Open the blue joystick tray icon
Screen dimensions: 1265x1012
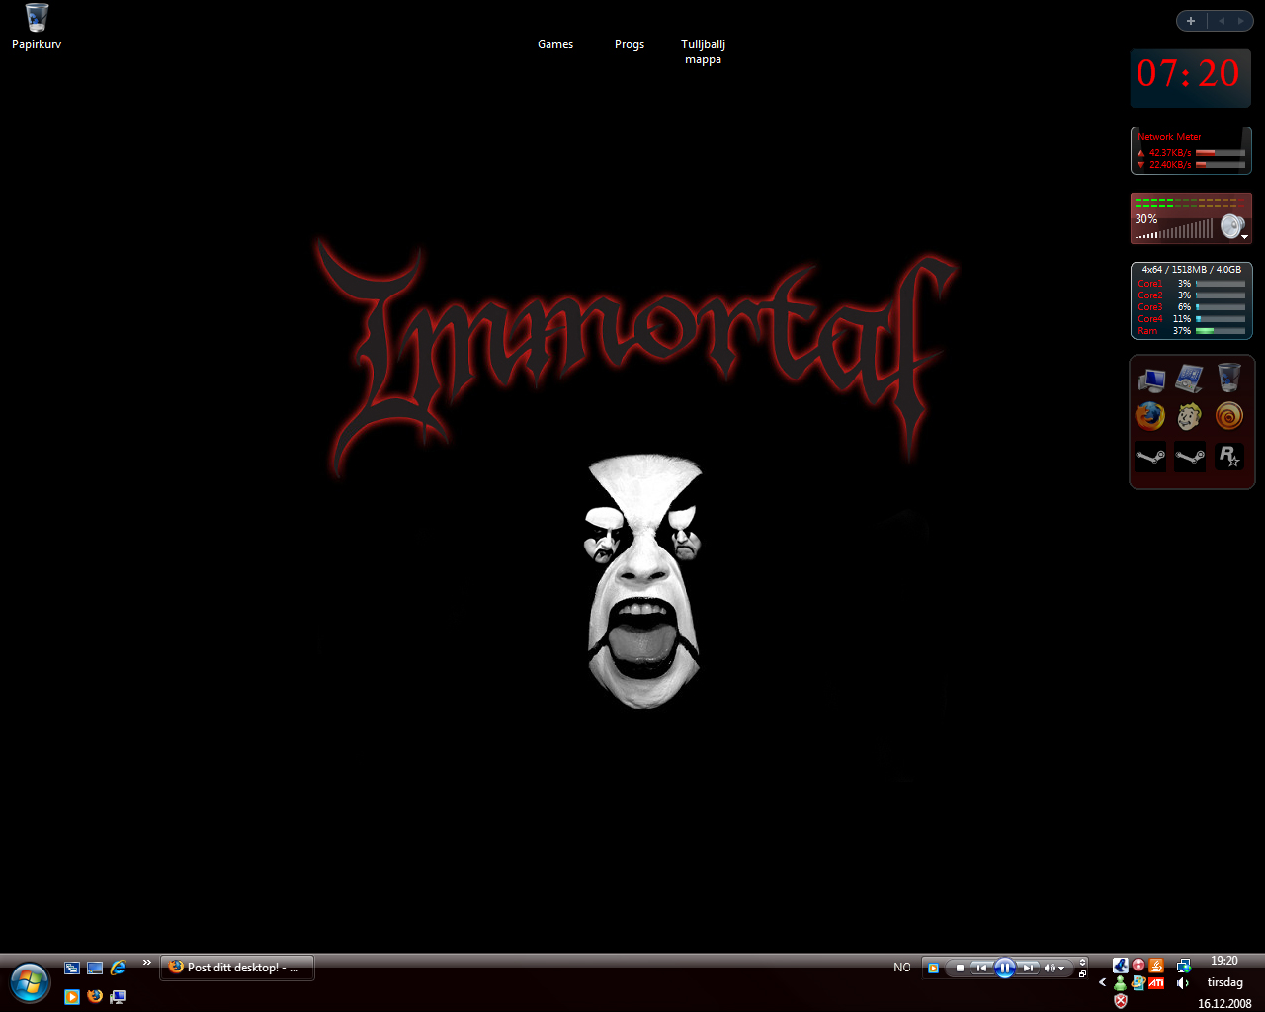coord(1120,966)
